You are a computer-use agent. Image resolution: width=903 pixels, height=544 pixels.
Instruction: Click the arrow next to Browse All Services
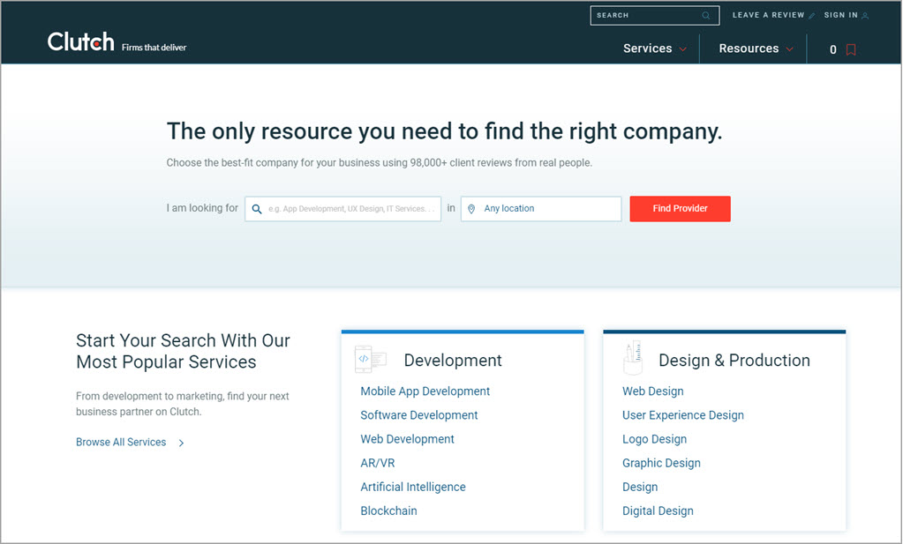(182, 443)
